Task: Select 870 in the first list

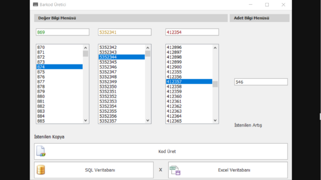Action: [x=60, y=47]
